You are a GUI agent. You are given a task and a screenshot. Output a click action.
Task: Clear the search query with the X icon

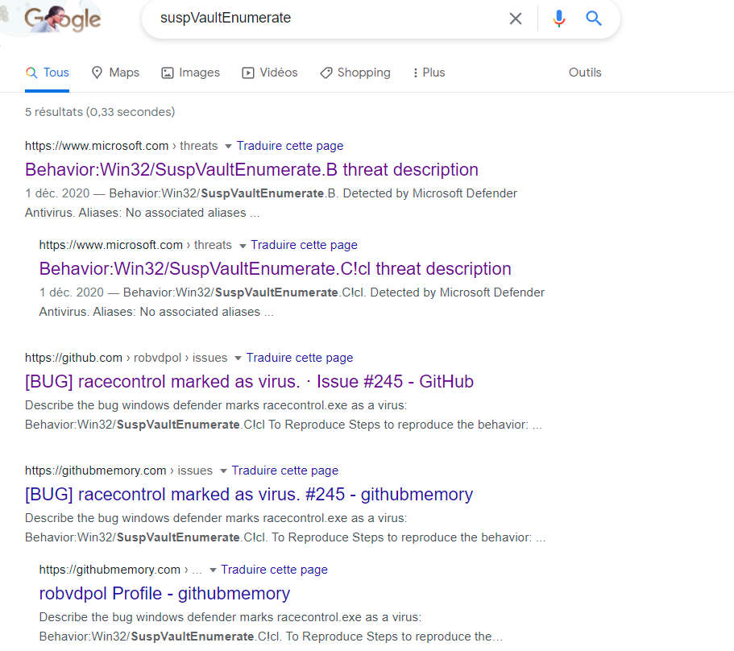pyautogui.click(x=516, y=19)
